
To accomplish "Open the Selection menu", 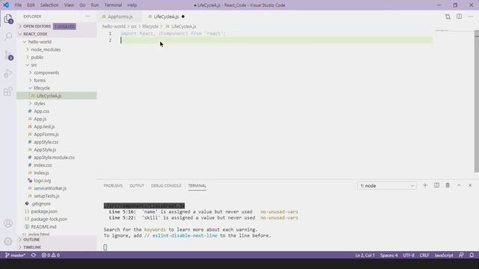I will point(49,5).
